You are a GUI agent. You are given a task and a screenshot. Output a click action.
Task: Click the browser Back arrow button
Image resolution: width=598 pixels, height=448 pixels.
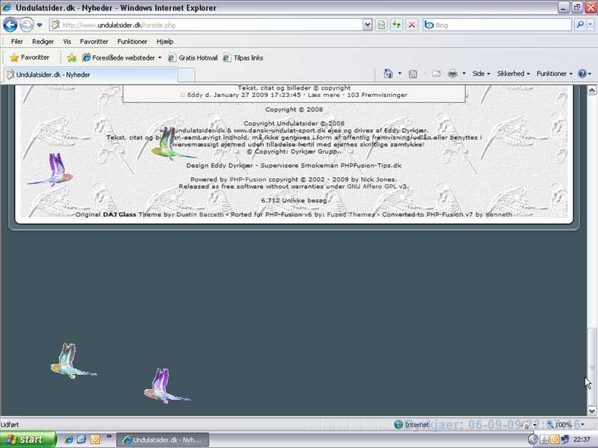click(x=10, y=25)
